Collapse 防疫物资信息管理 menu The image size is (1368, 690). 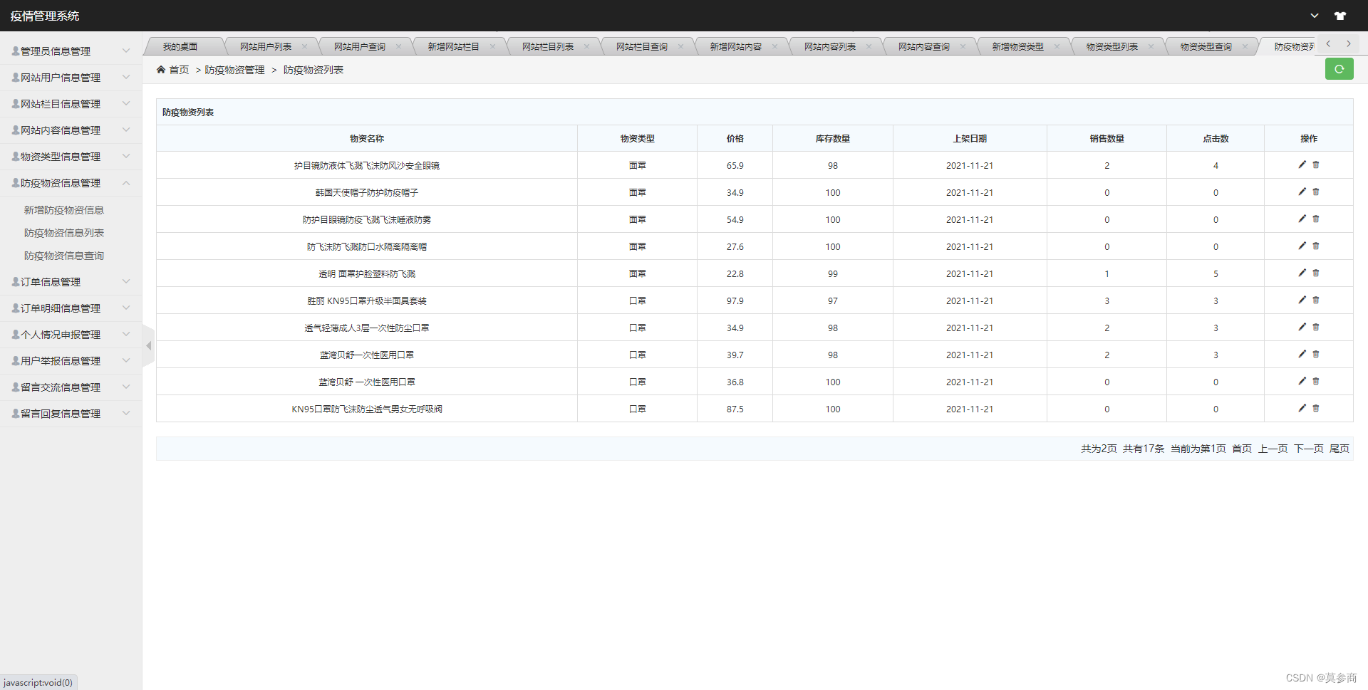pyautogui.click(x=71, y=183)
